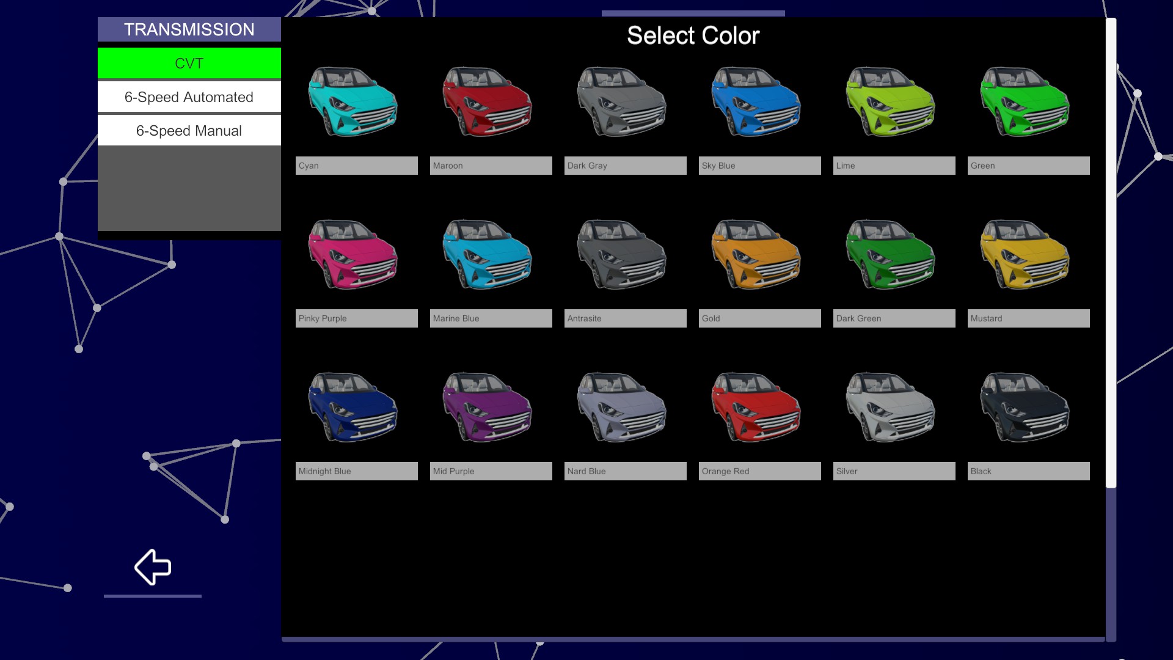Tap the Silver name label
1173x660 pixels.
pos(894,471)
